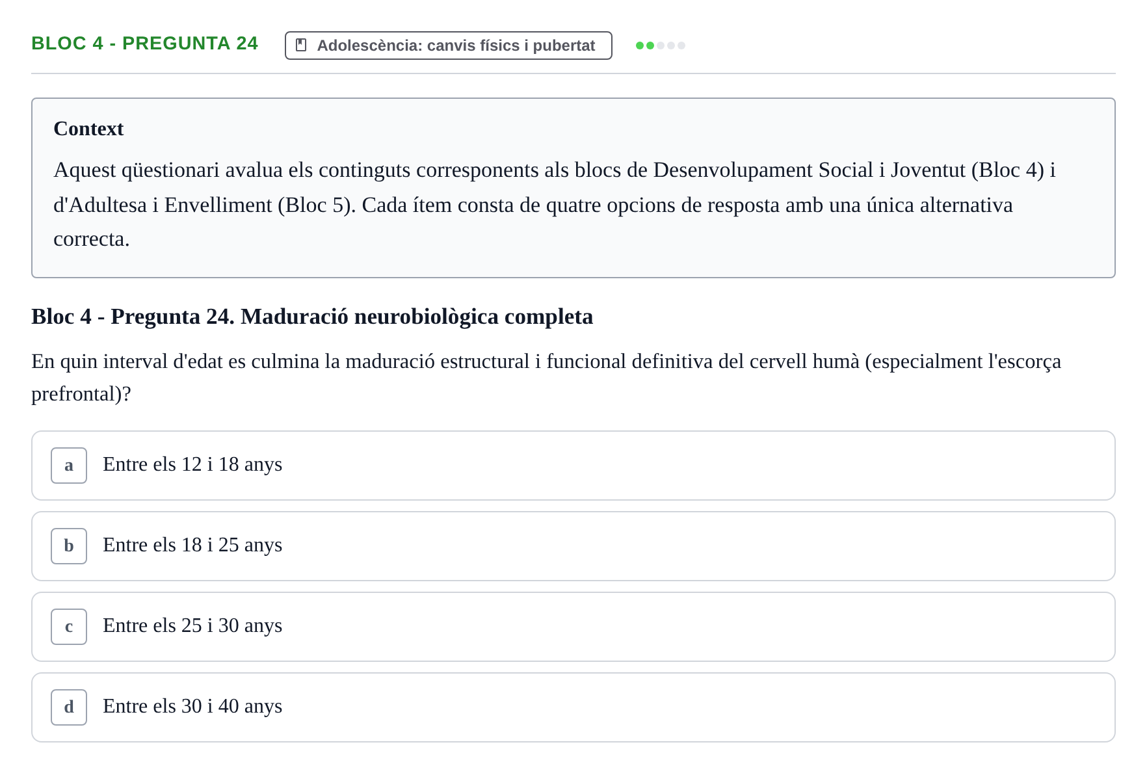
Task: Click the letter a option badge
Action: [x=69, y=466]
